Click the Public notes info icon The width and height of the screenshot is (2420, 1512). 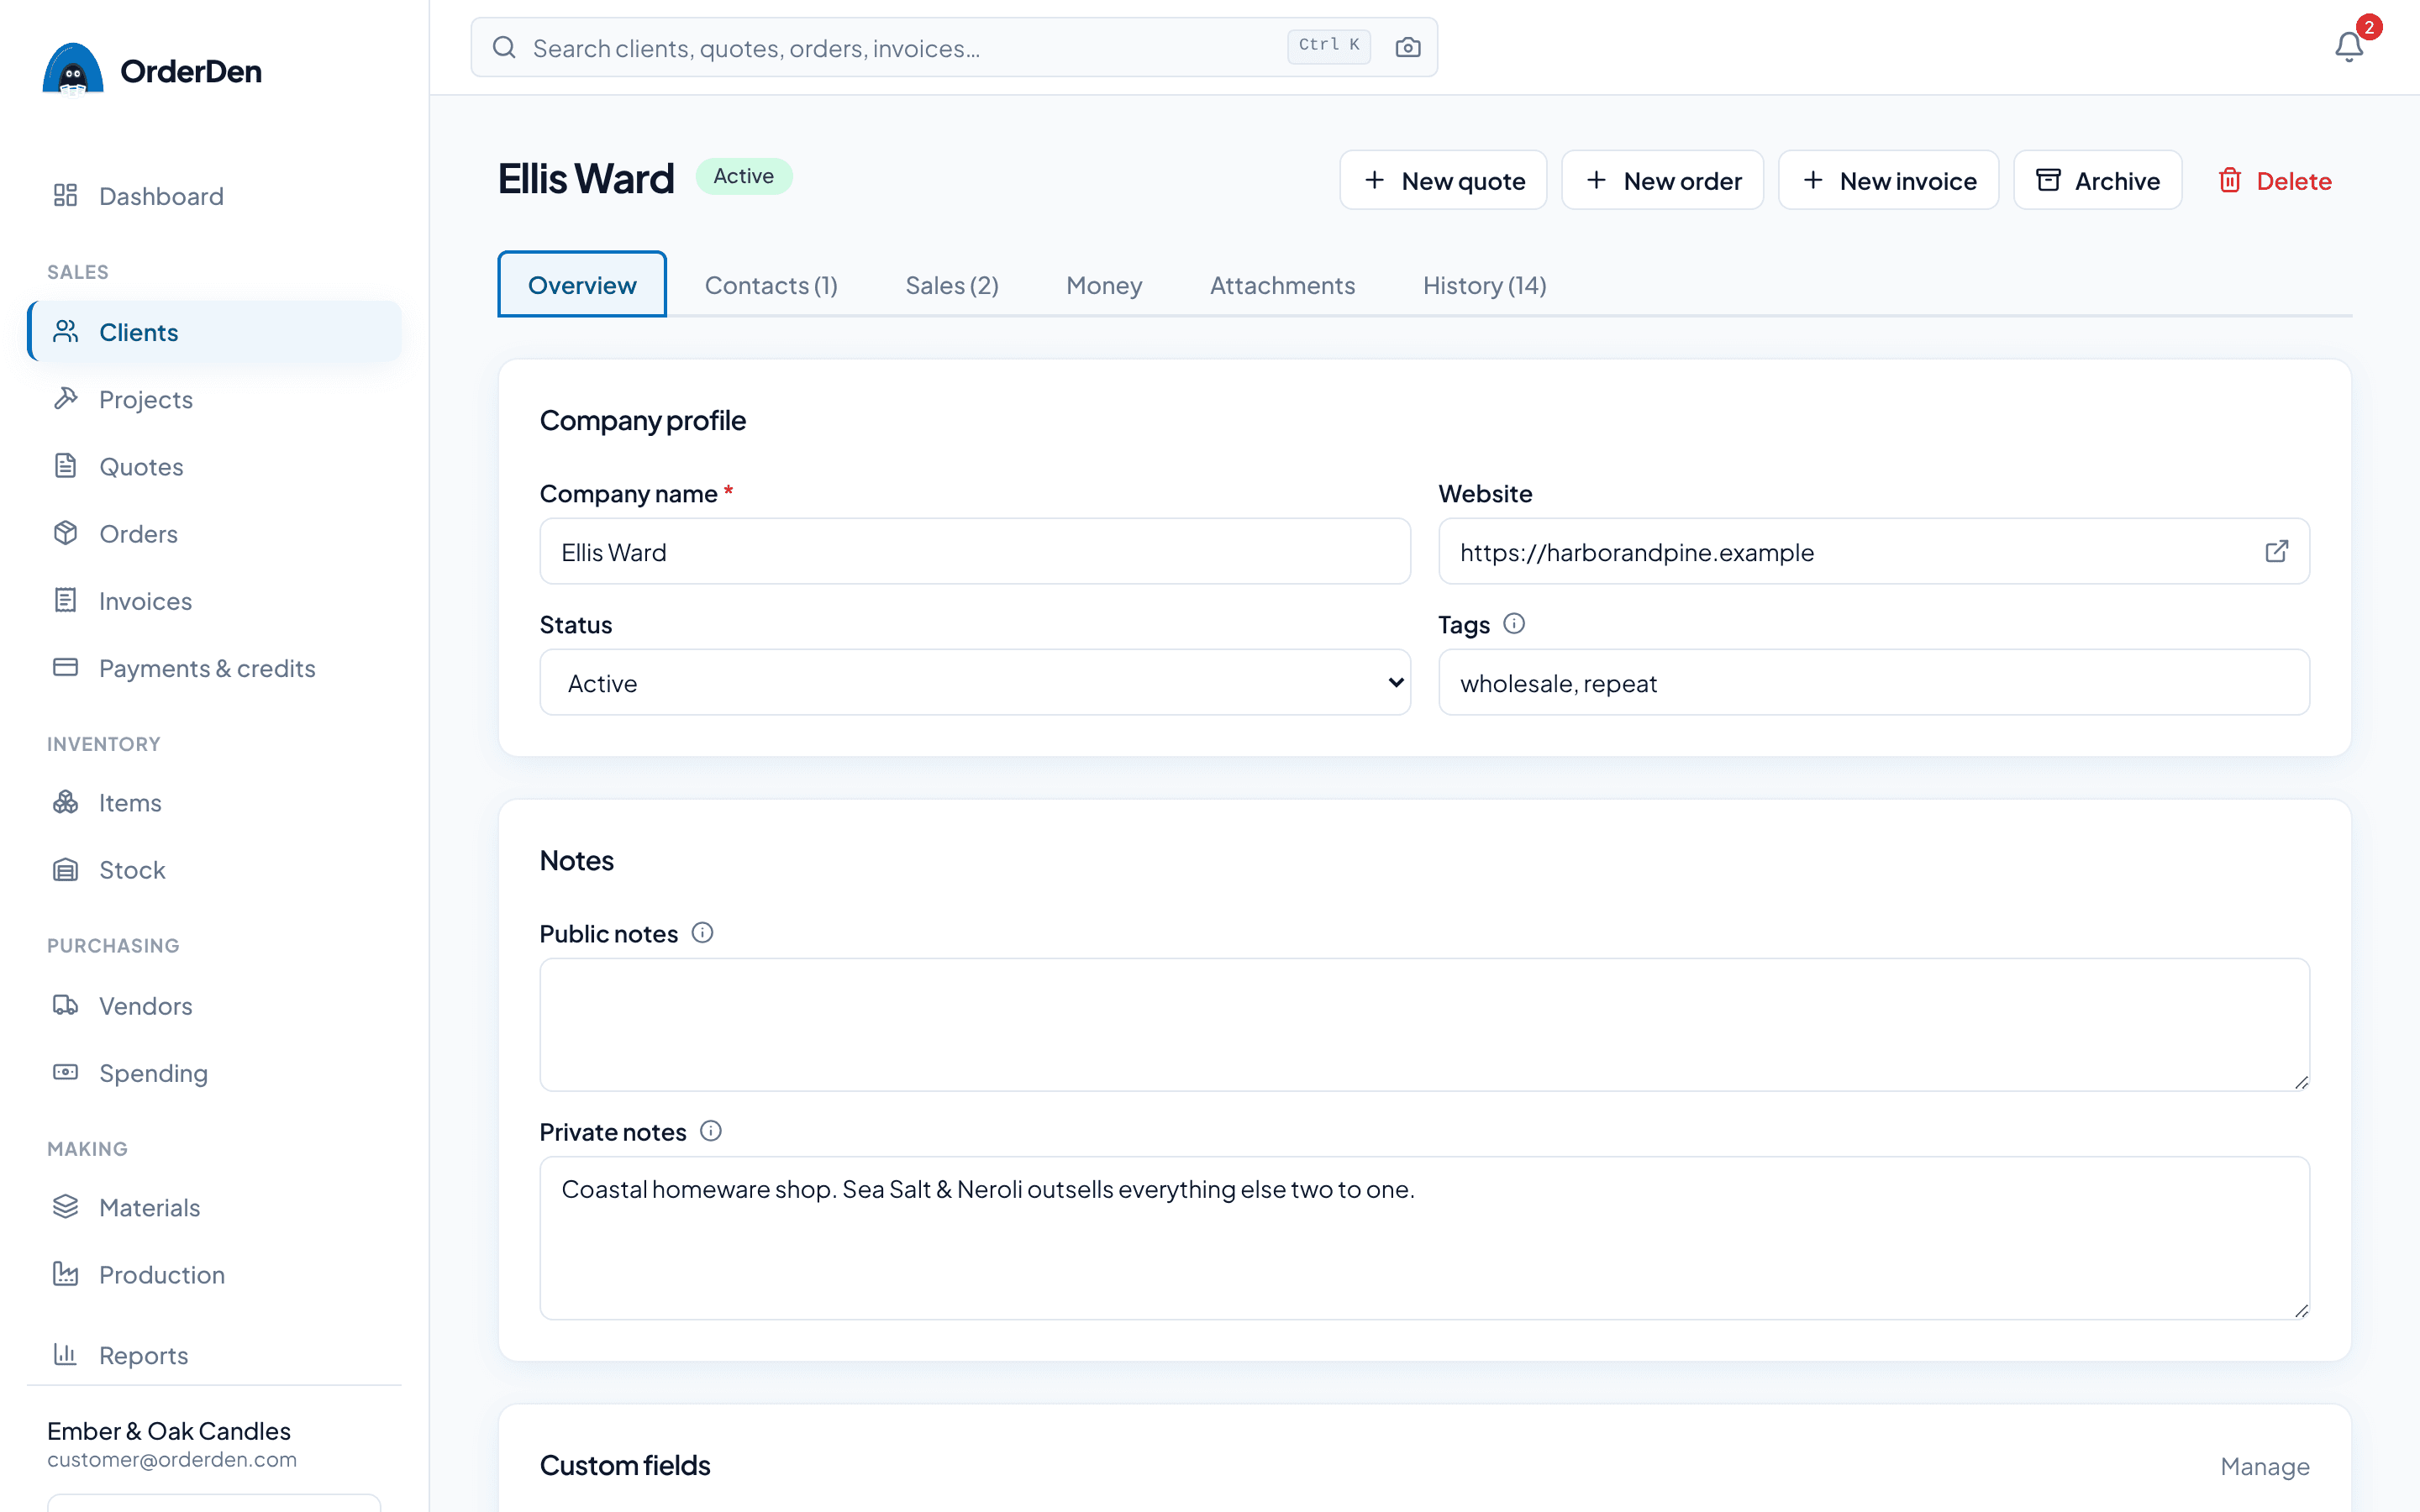703,933
